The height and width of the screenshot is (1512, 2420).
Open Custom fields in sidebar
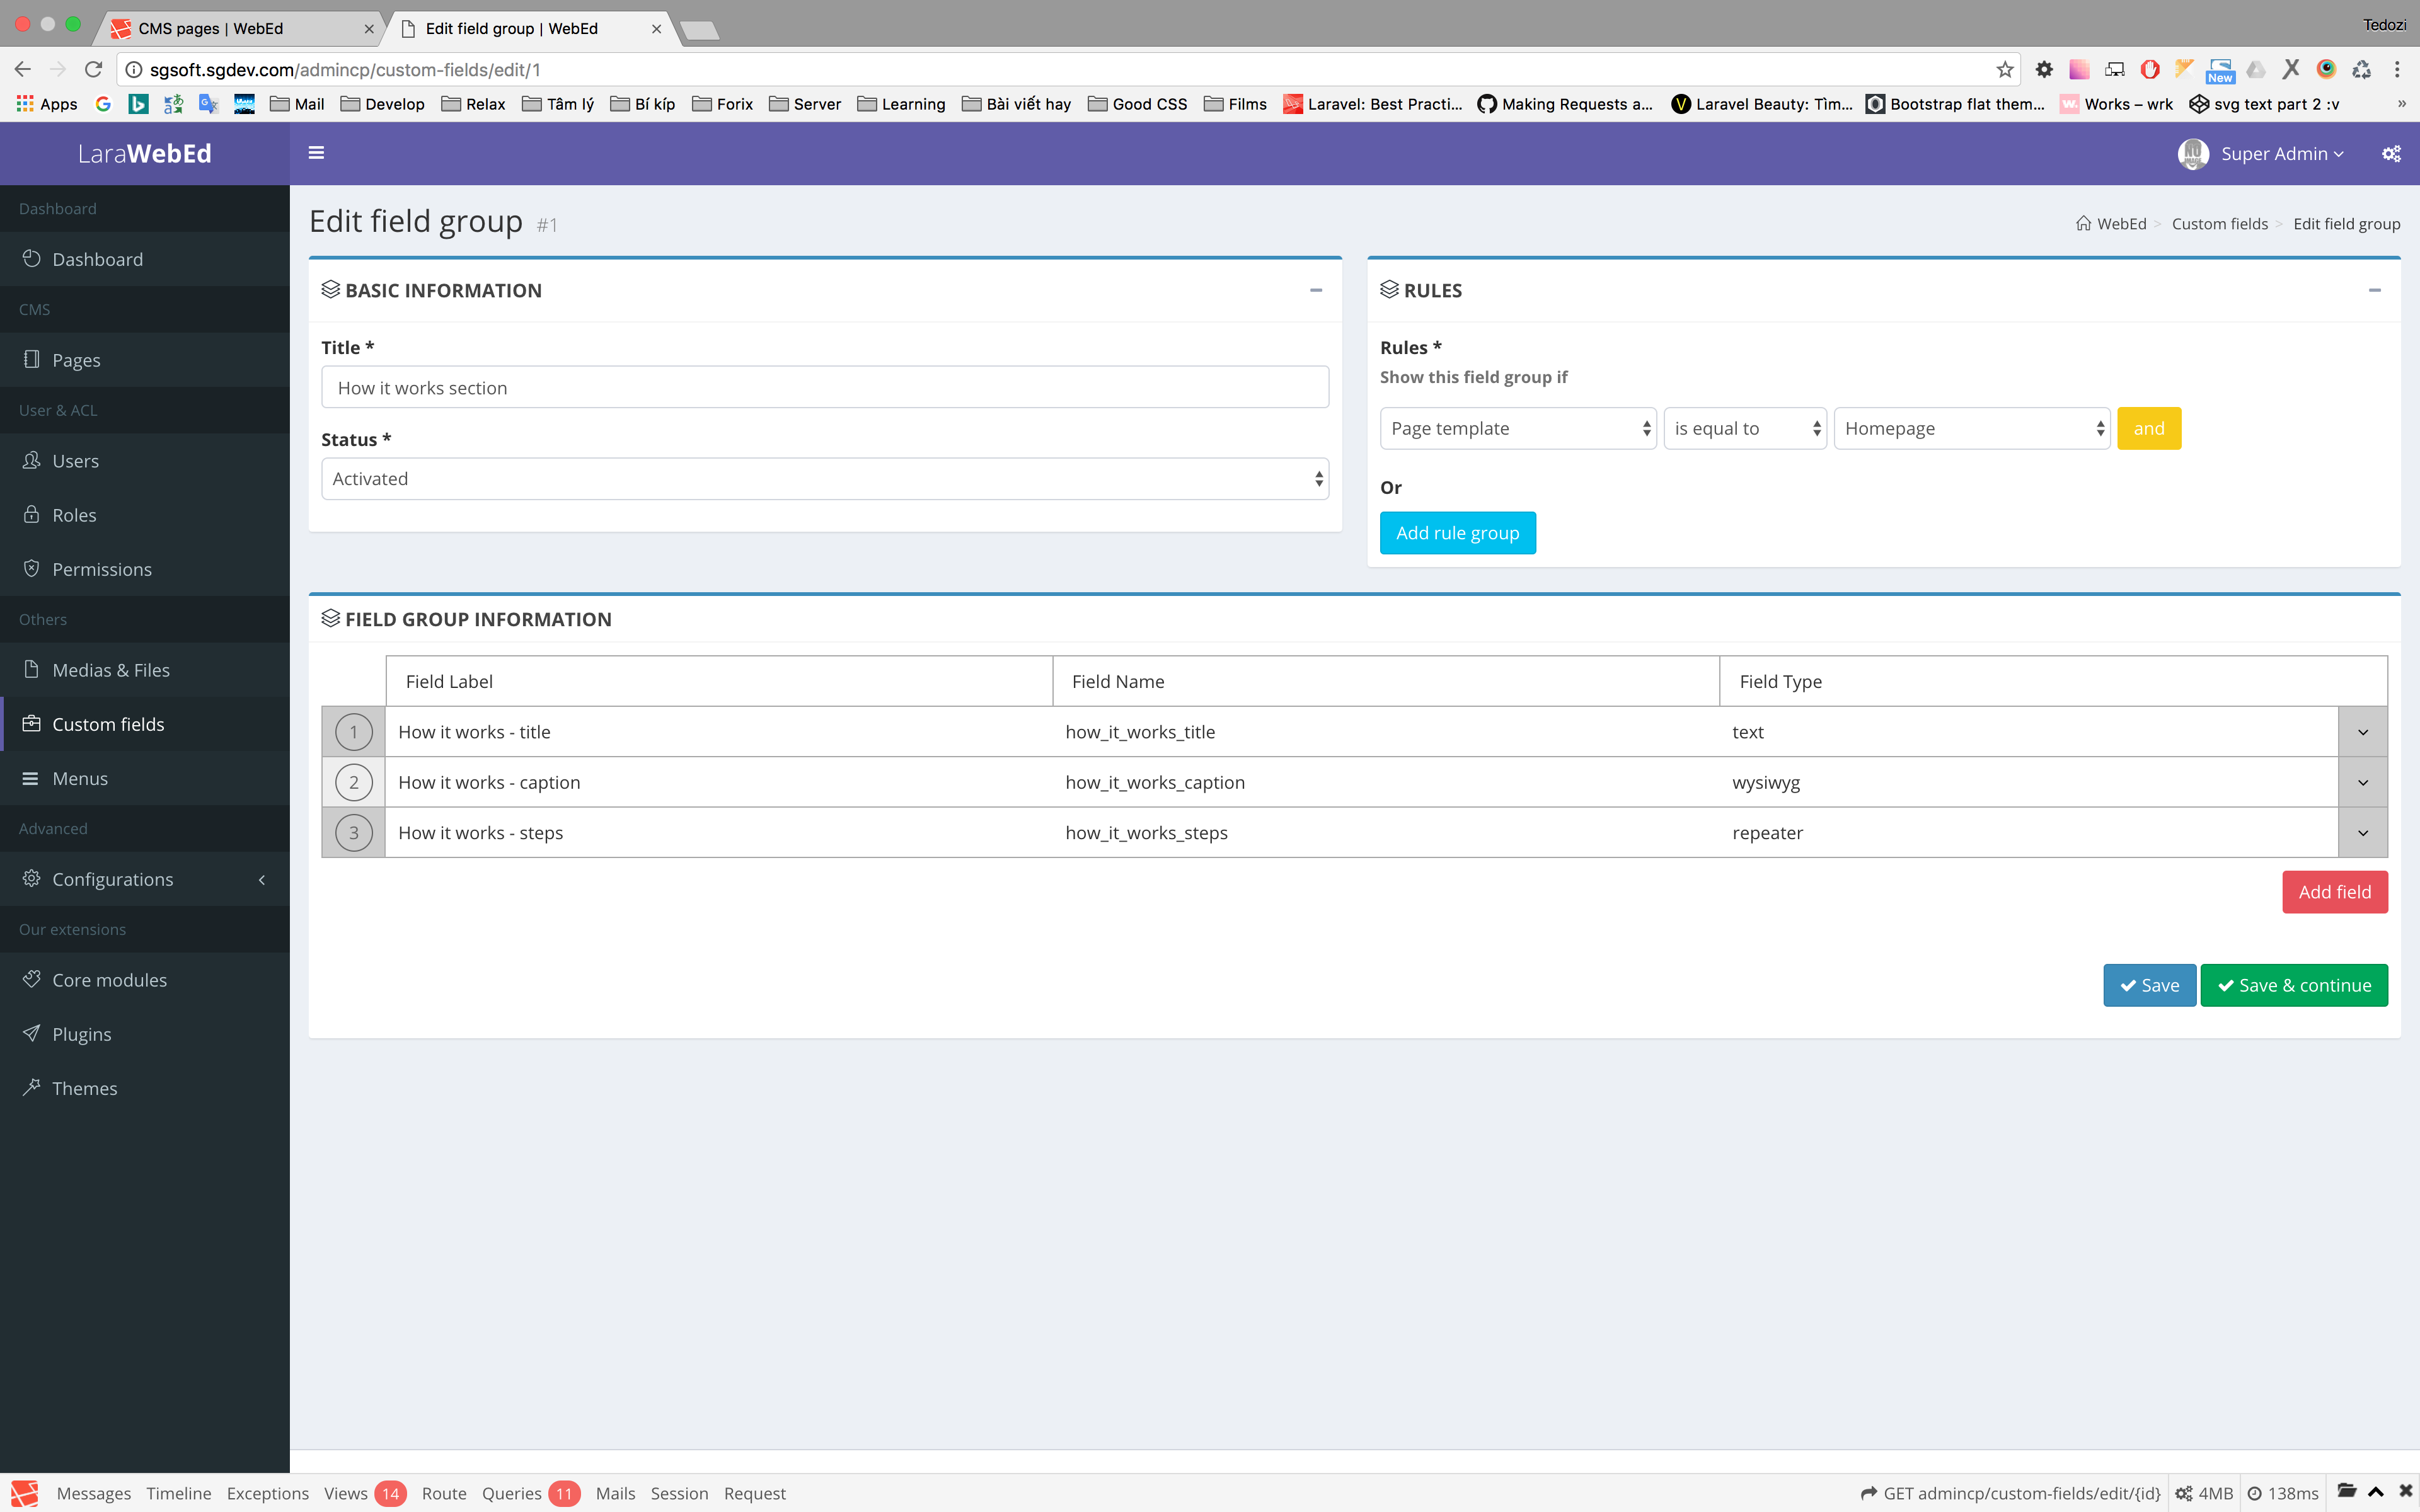108,724
